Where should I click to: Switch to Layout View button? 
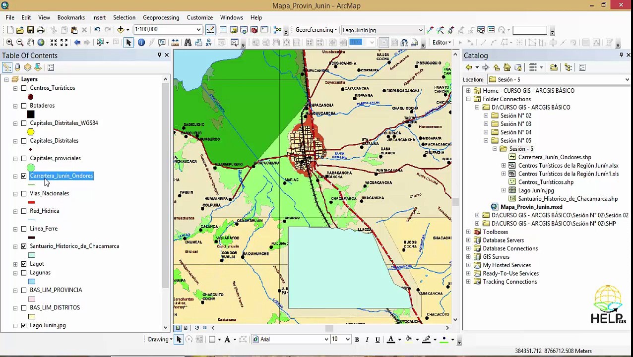pyautogui.click(x=186, y=328)
